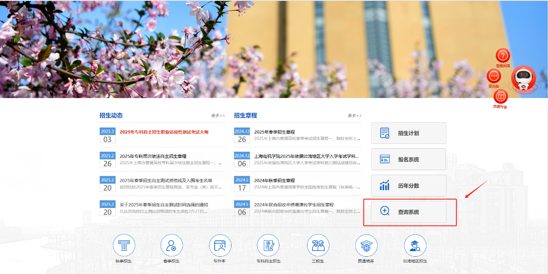Open the 台湾地区招生 icon

tap(415, 245)
